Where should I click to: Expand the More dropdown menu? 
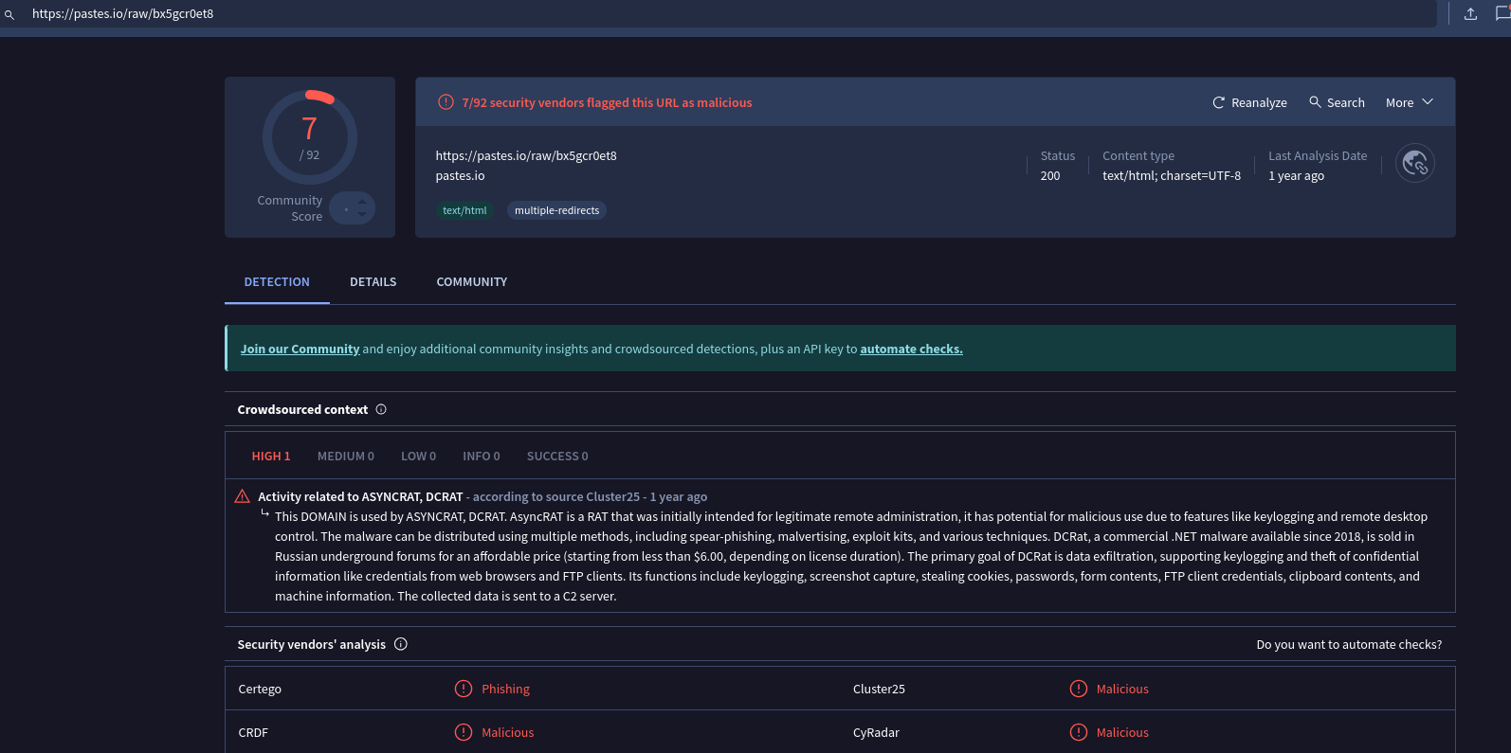(x=1409, y=102)
